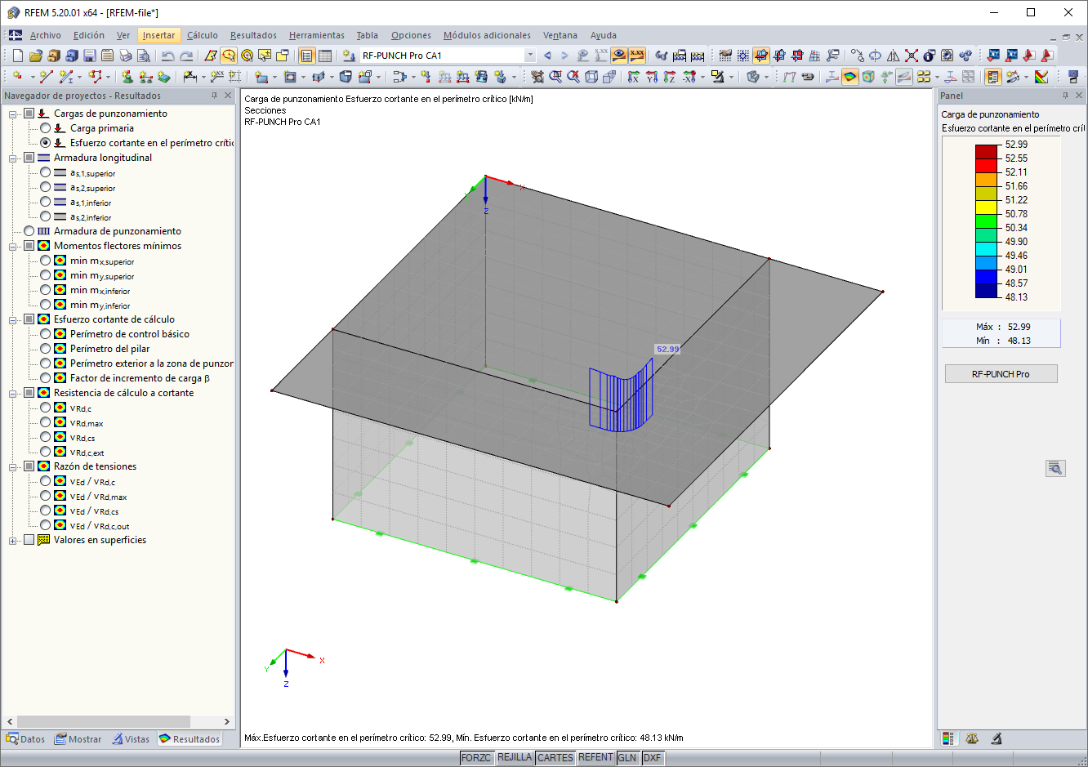This screenshot has height=767, width=1088.
Task: Toggle the Valores en superficies checkbox
Action: tap(29, 540)
